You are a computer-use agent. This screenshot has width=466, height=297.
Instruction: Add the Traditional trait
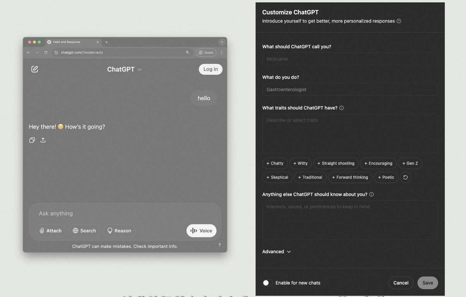310,177
